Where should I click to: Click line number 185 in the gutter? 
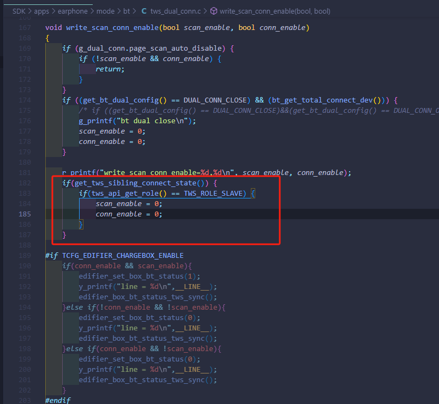25,214
